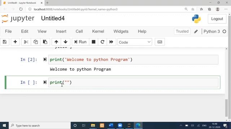Viewport: 231px width, 129px height.
Task: Click the Jupyter logo
Action: (x=18, y=19)
